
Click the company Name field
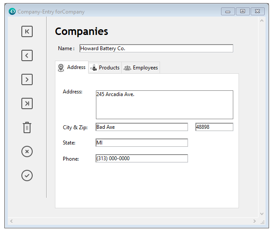pyautogui.click(x=156, y=48)
